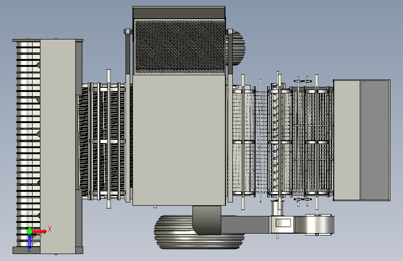Click the green Y axis ball of the triad

tap(30, 231)
